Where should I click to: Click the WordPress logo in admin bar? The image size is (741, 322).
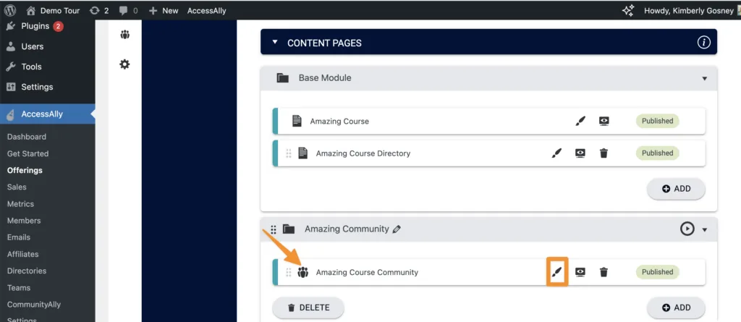point(10,10)
